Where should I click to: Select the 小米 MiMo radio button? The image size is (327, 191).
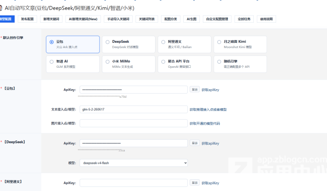coord(107,62)
